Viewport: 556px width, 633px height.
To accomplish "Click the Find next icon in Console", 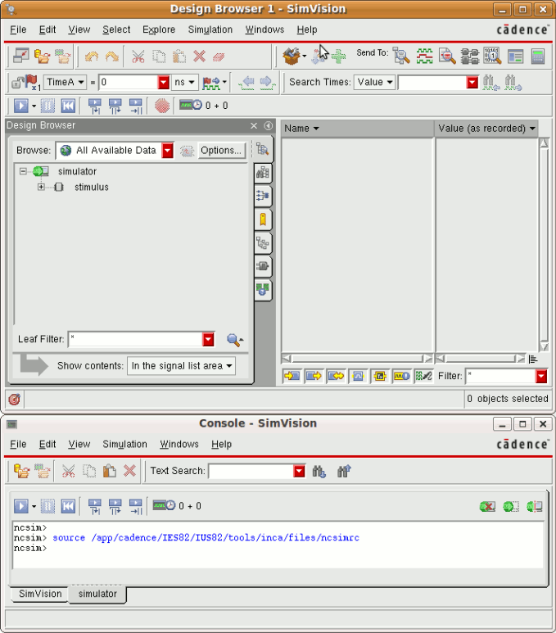I will tap(319, 471).
